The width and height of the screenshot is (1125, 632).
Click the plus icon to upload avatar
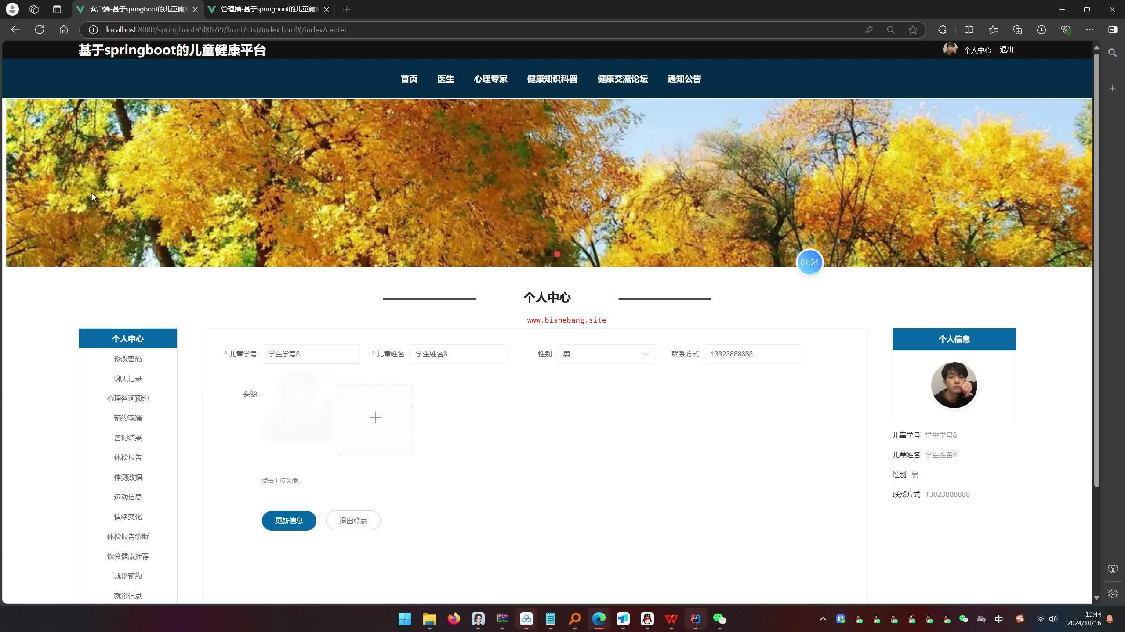pos(375,417)
